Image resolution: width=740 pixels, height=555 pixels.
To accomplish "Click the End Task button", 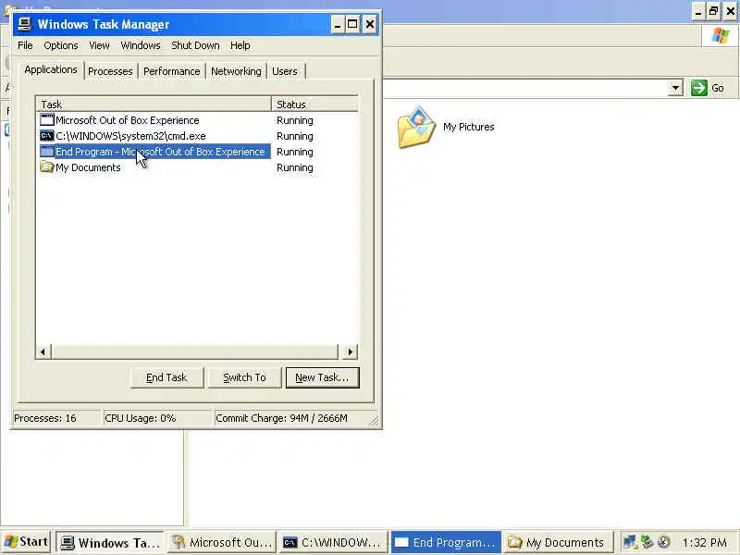I will tap(166, 377).
